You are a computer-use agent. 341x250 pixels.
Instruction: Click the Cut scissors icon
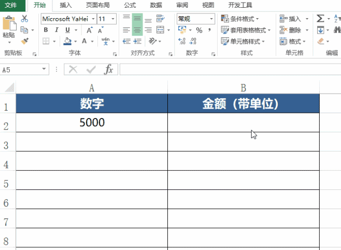click(24, 19)
